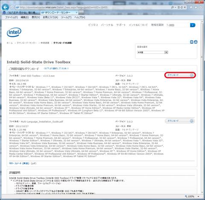This screenshot has height=200, width=205.
Task: Select the ダウンロード・センター tab
Action: coord(59,12)
